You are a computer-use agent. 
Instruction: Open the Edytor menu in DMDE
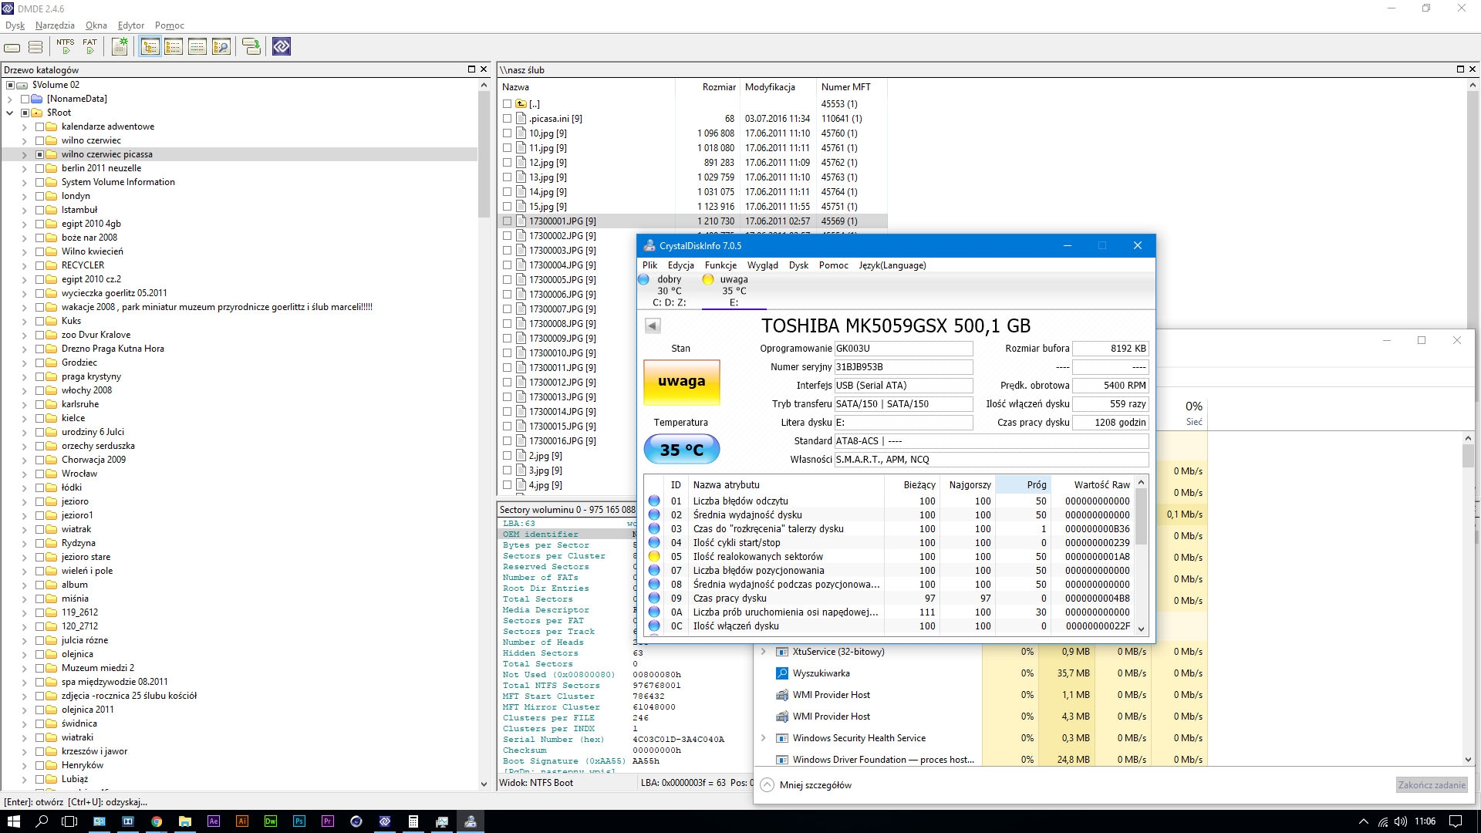(x=131, y=25)
